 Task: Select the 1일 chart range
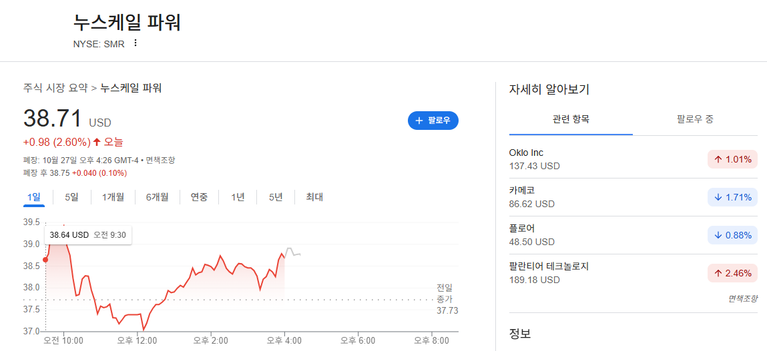coord(34,197)
